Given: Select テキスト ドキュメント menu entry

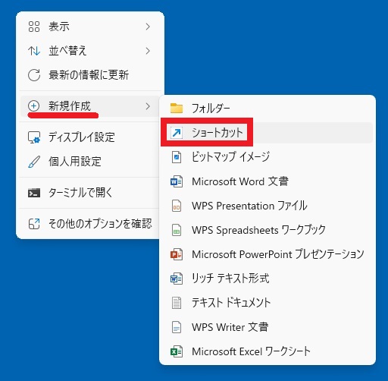Looking at the screenshot, I should (x=268, y=303).
